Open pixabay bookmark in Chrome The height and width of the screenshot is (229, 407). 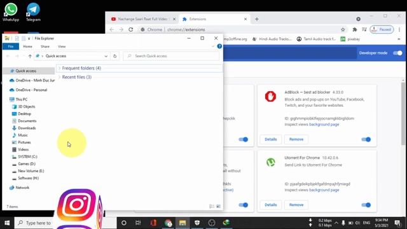[x=350, y=39]
